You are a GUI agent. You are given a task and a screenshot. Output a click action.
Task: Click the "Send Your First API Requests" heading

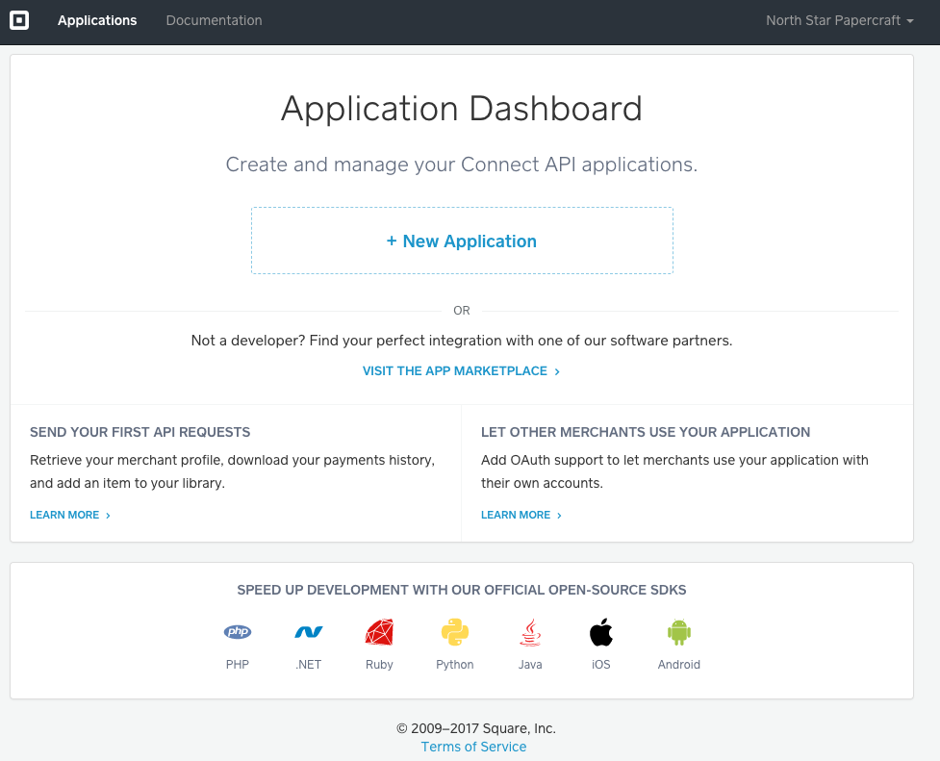(140, 432)
